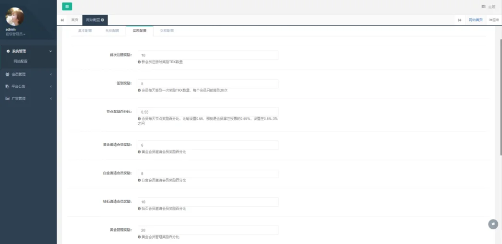This screenshot has width=502, height=244.
Task: Select 网站配置 in the sidebar submenu
Action: (x=21, y=61)
